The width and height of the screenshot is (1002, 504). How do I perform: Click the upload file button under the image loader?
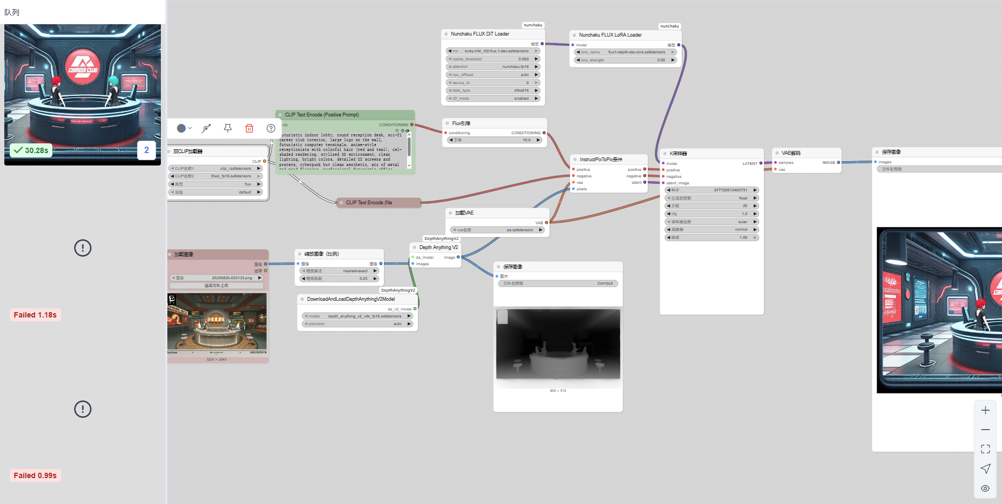pyautogui.click(x=216, y=286)
